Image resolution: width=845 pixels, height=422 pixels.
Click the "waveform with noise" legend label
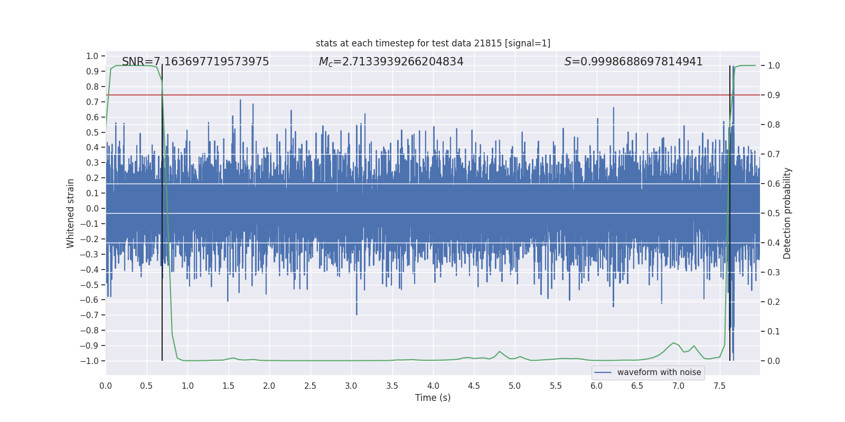point(659,372)
